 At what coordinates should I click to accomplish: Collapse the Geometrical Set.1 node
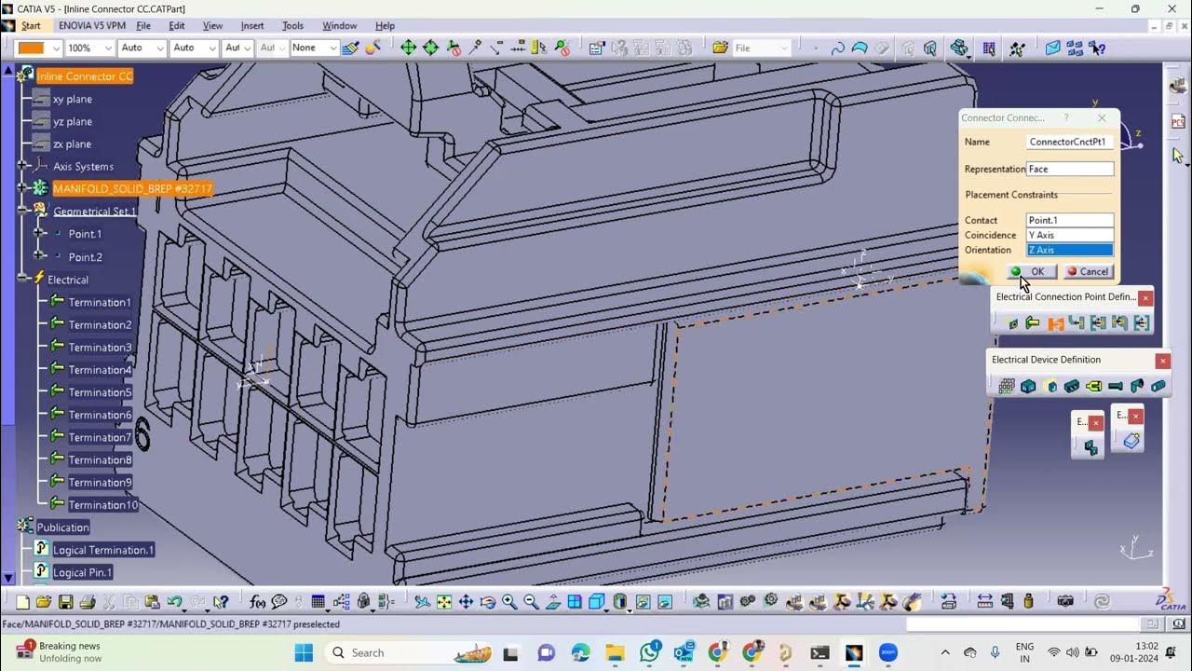pyautogui.click(x=23, y=211)
